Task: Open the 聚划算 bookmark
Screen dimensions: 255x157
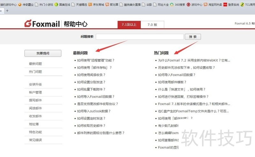Action: click(x=112, y=4)
